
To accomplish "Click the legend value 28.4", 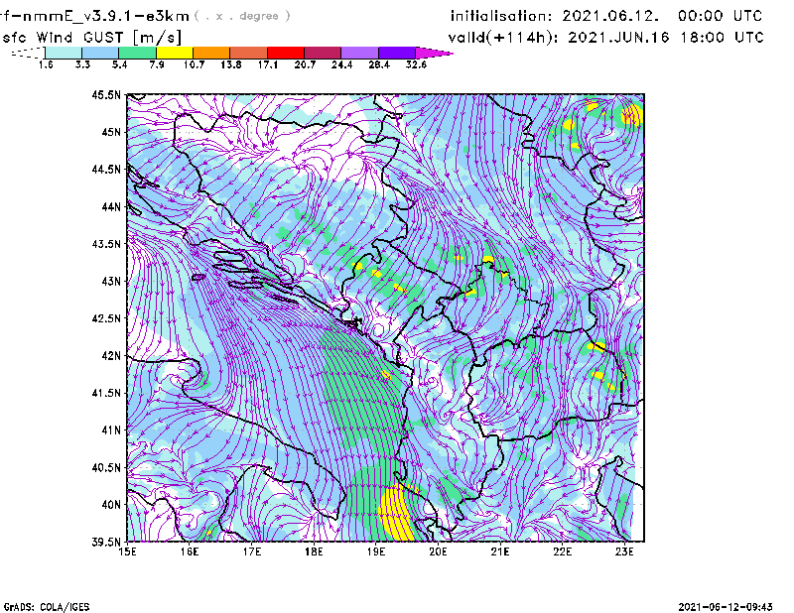I will pos(379,64).
